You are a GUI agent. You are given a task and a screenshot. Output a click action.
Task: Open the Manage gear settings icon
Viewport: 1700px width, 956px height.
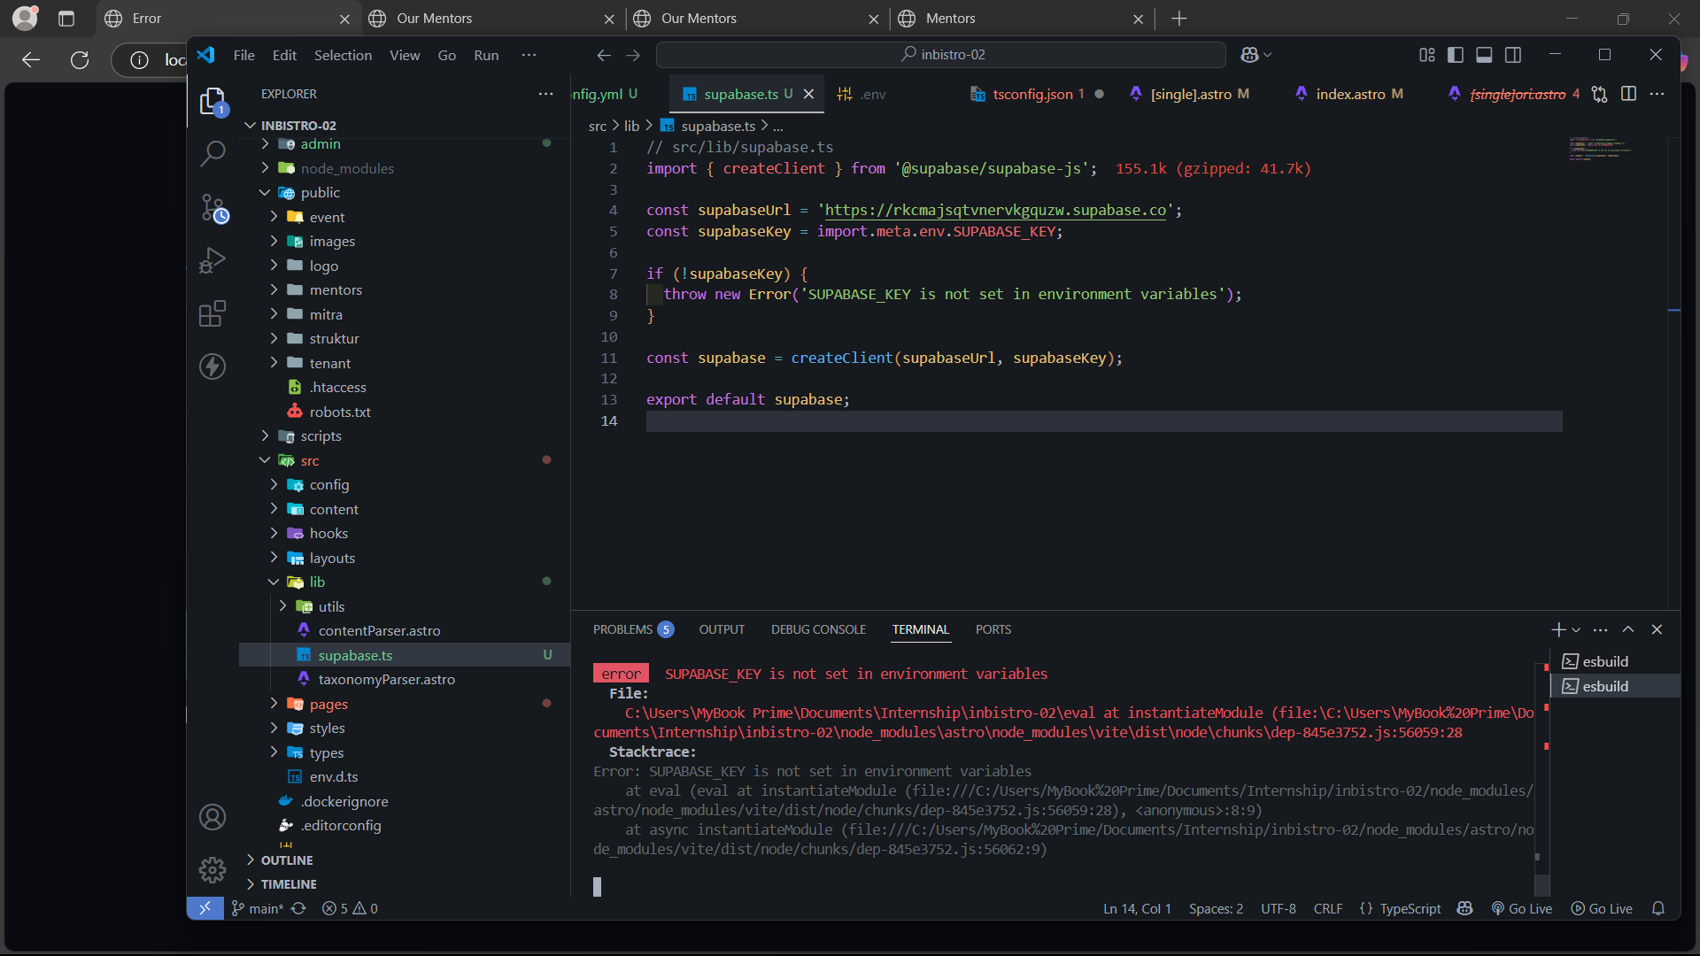212,870
